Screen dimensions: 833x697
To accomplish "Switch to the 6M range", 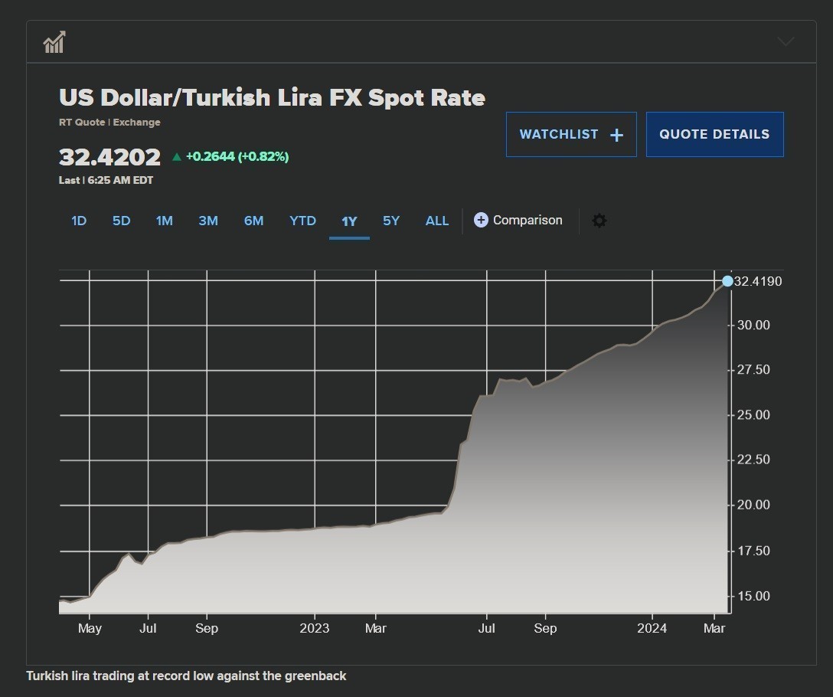I will [x=253, y=221].
